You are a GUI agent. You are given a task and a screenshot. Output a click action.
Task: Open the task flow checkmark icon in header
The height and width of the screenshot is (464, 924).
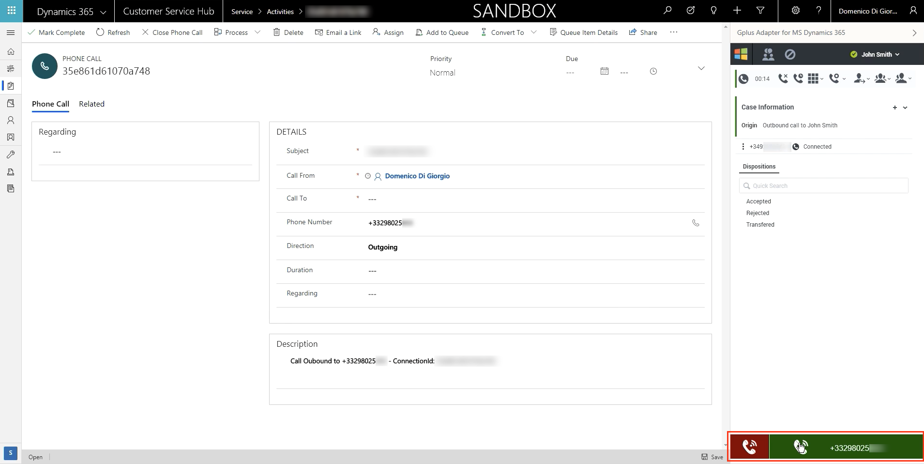(x=691, y=11)
